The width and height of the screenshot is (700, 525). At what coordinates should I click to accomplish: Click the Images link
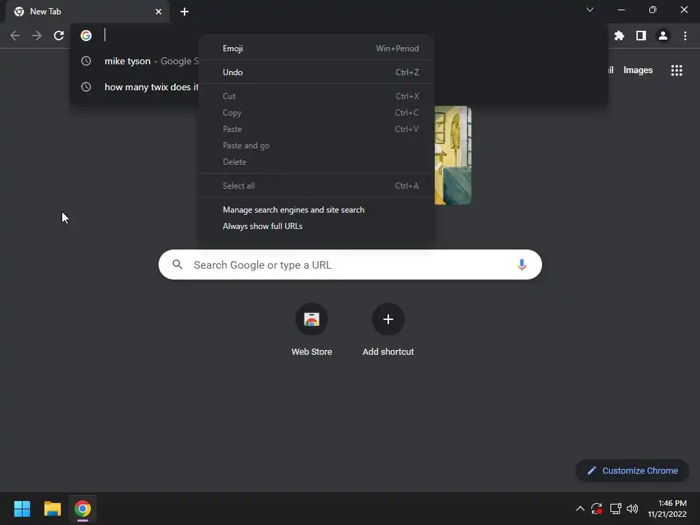point(638,70)
